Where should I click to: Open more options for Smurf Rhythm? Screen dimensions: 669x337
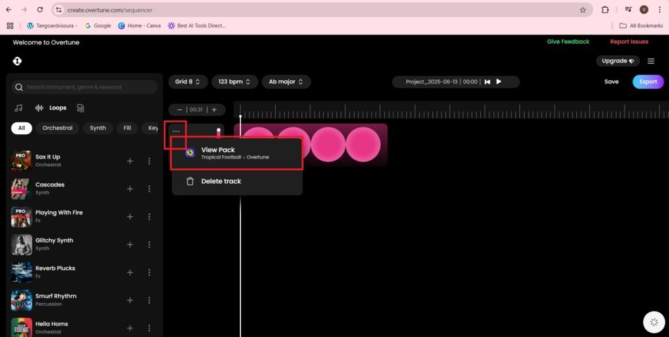[x=150, y=300]
